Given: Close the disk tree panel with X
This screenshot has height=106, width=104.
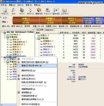Looking at the screenshot, I should 33,29.
